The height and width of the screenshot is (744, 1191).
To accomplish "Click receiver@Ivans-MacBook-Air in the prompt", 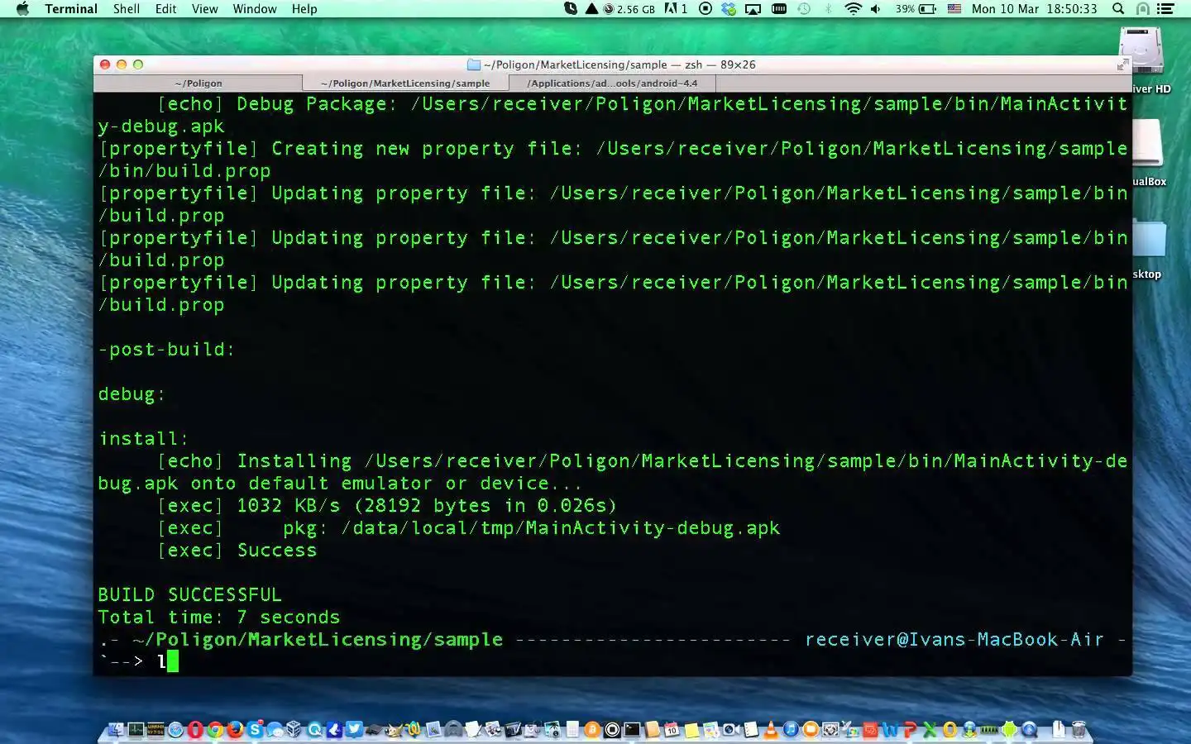I will [x=954, y=640].
